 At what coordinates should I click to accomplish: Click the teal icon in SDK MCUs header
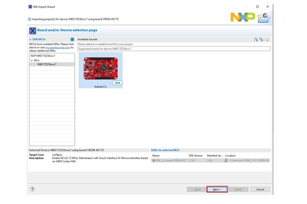(72, 39)
